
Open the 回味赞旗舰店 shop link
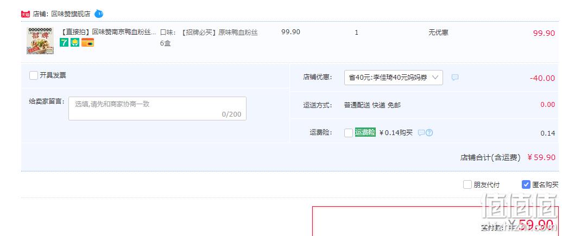point(71,14)
